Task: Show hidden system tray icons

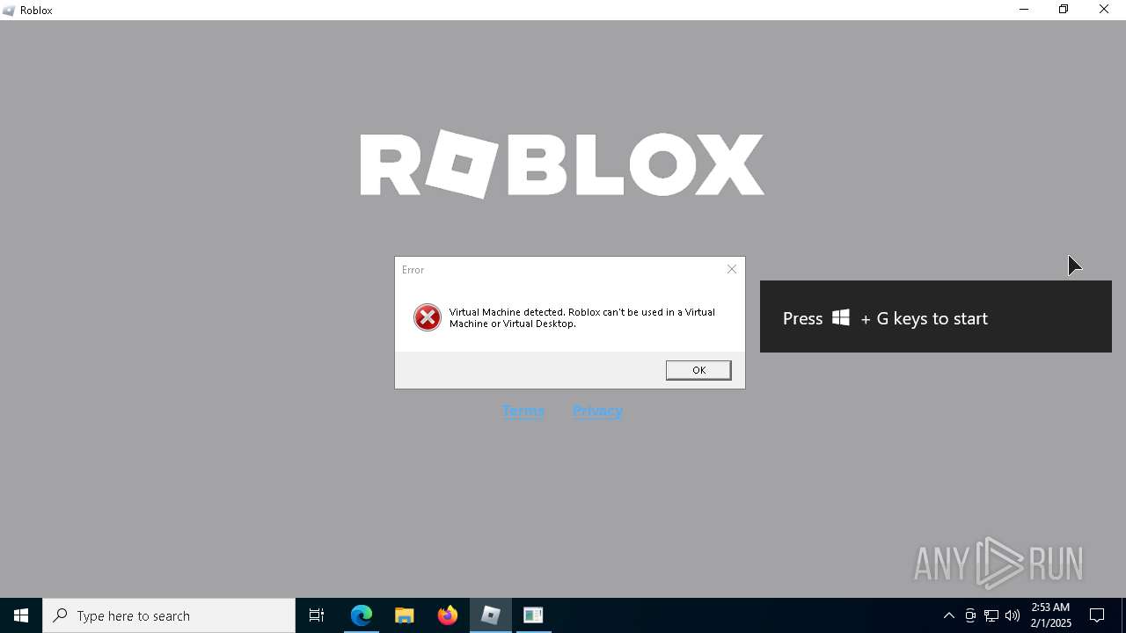Action: pos(948,615)
